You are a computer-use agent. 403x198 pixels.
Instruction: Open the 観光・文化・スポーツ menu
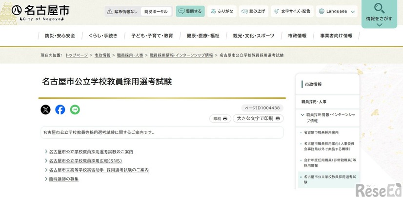tap(254, 36)
